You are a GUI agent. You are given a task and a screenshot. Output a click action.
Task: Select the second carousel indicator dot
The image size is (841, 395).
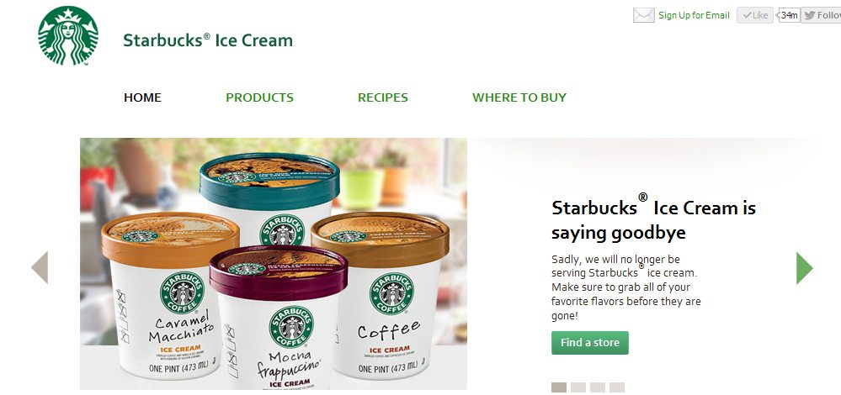[578, 387]
